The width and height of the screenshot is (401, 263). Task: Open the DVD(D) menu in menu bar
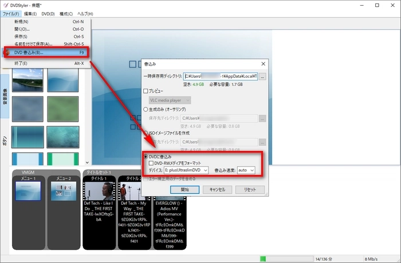click(x=48, y=13)
